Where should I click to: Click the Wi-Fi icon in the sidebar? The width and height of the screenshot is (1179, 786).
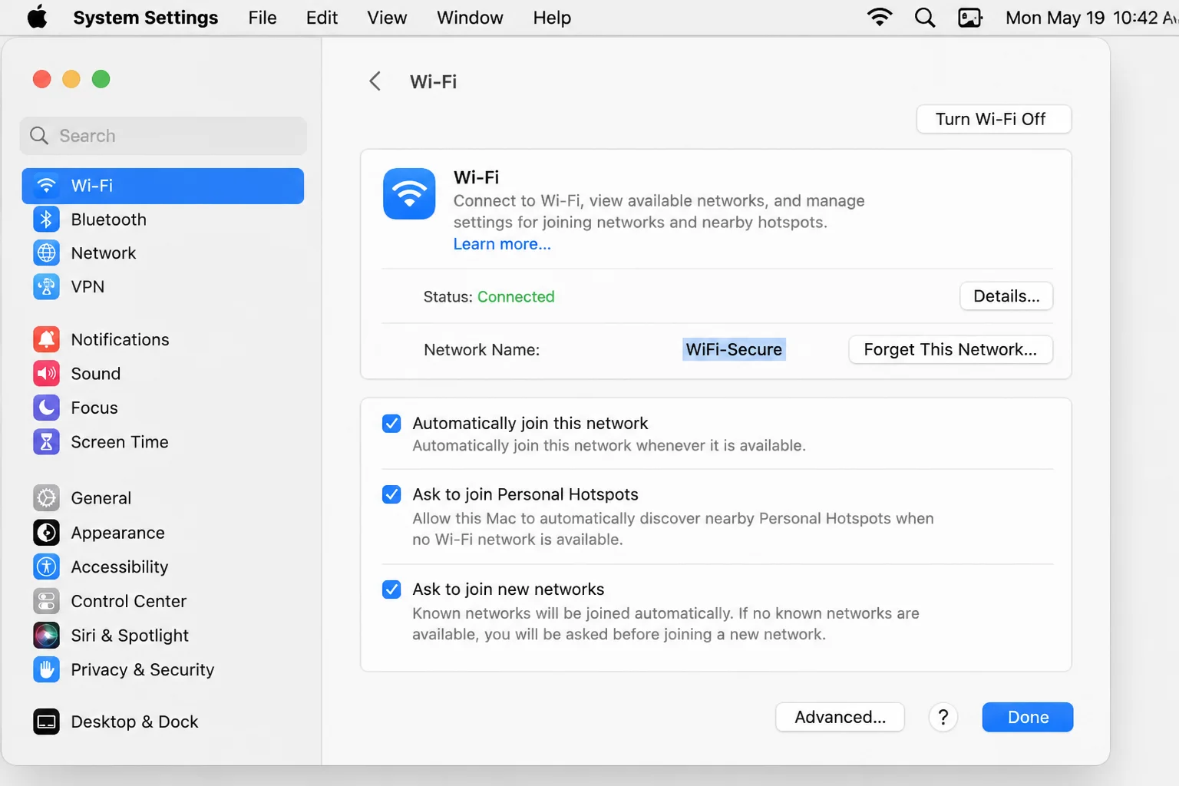(47, 186)
